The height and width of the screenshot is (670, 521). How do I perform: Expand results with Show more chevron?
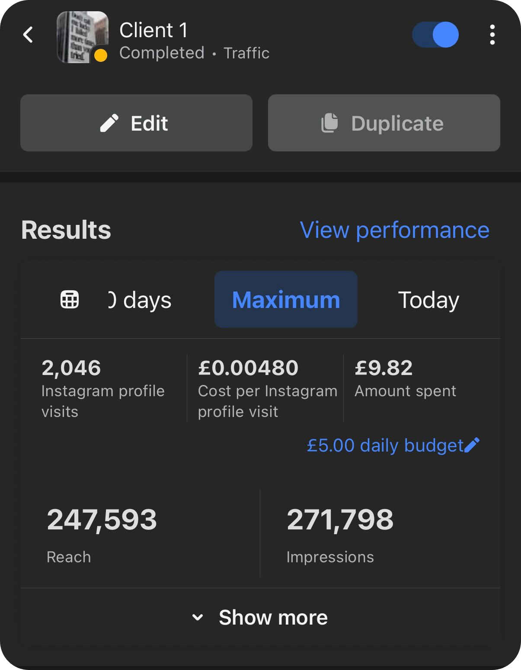pos(198,617)
